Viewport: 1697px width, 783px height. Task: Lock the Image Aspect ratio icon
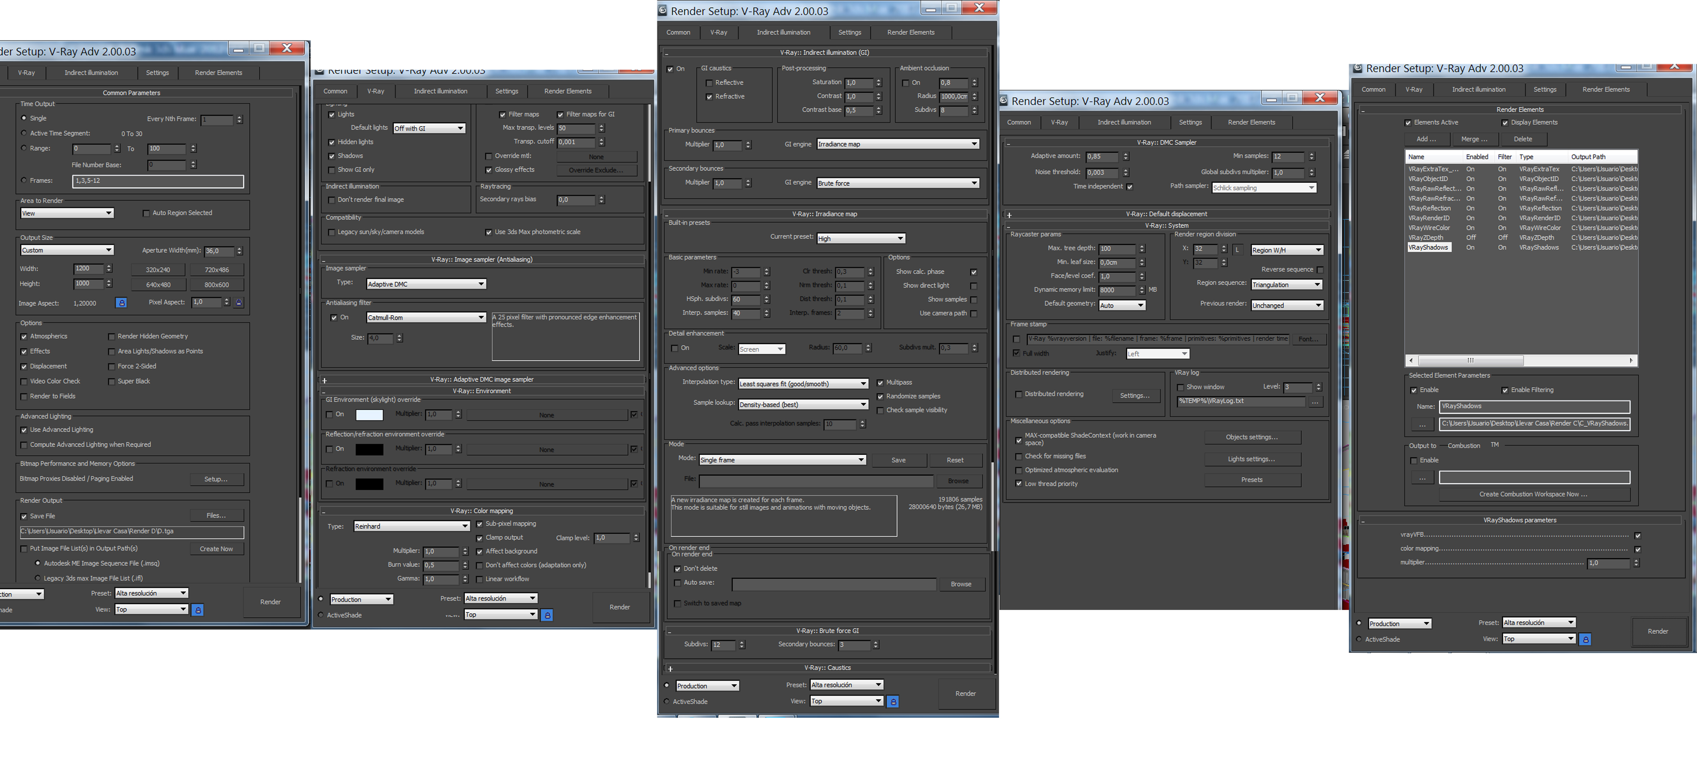coord(121,303)
